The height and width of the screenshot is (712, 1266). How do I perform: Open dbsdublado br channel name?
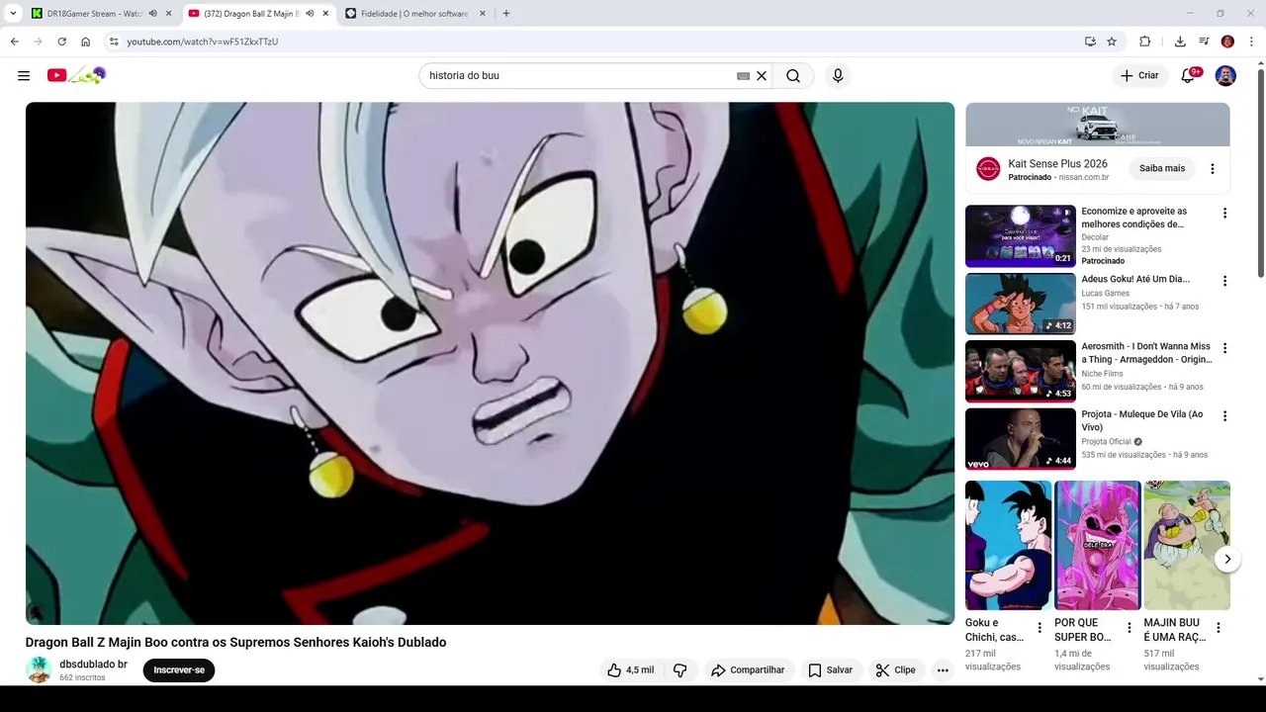tap(93, 665)
